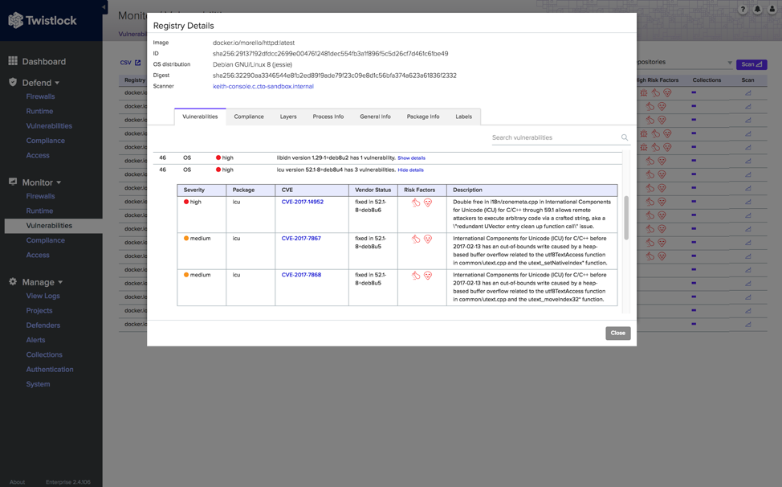Image resolution: width=782 pixels, height=487 pixels.
Task: Collapse the Defend menu section
Action: tap(57, 83)
